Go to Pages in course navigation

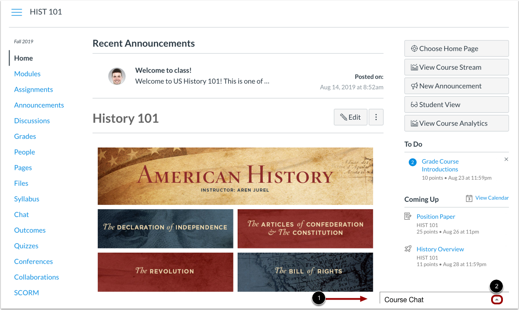pos(23,168)
